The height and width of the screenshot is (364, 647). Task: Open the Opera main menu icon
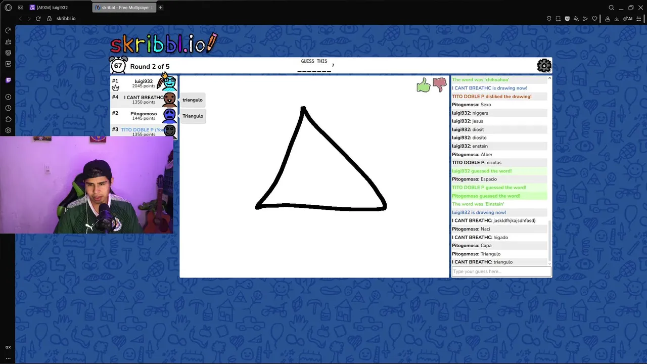click(x=8, y=8)
